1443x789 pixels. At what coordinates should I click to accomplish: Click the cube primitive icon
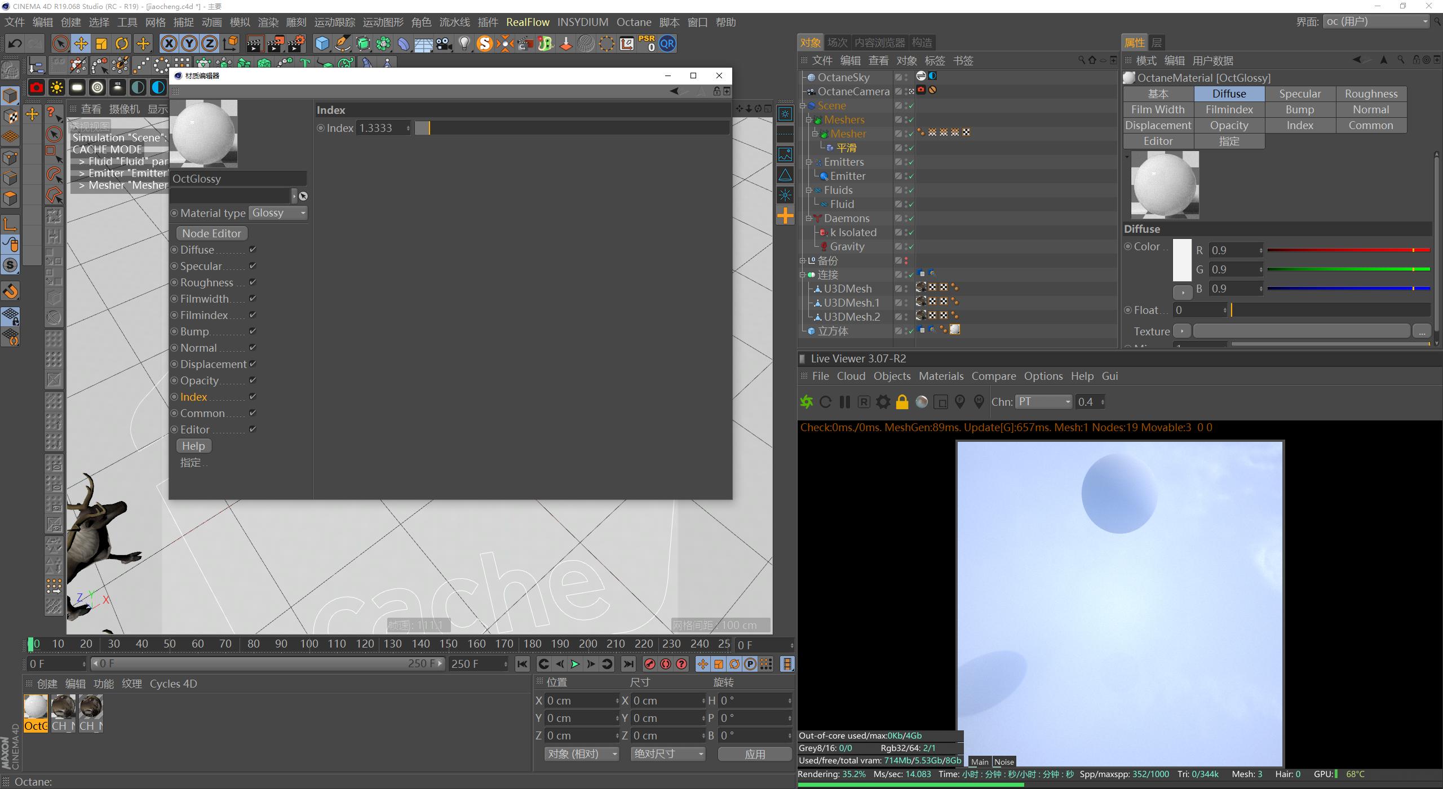click(x=322, y=43)
